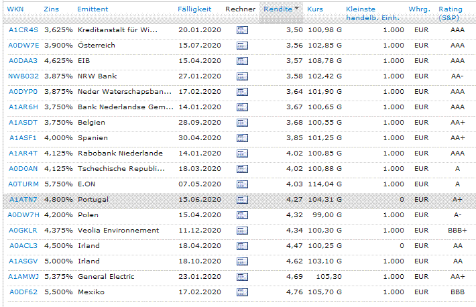Open bond WKN A1ASF1
The image size is (476, 307).
[23, 138]
